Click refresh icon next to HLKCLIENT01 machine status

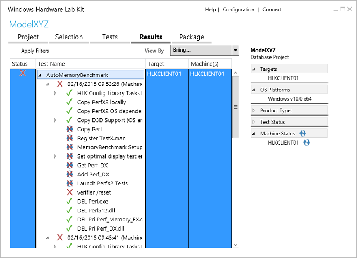pos(306,142)
